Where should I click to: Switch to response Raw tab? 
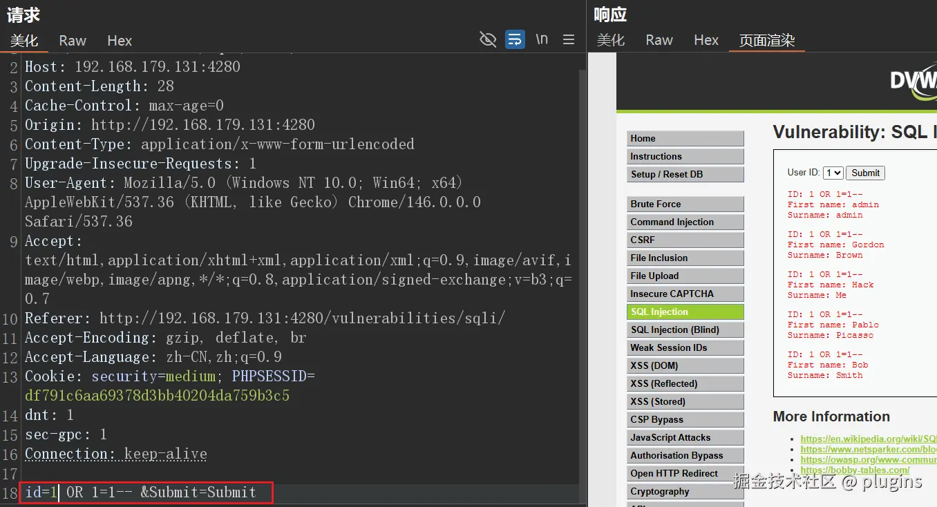[x=659, y=40]
